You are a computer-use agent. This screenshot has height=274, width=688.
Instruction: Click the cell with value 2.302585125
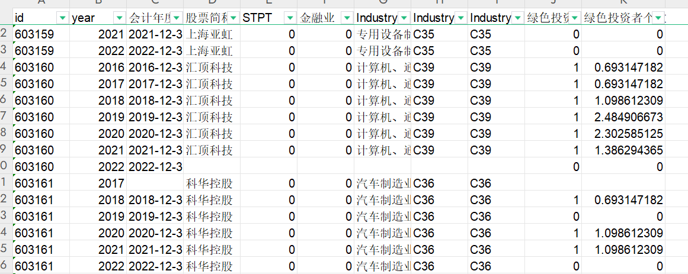[x=628, y=134]
